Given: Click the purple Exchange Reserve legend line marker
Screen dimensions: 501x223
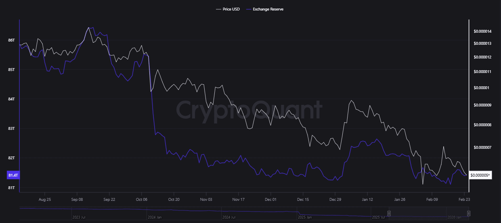Looking at the screenshot, I should pos(249,9).
